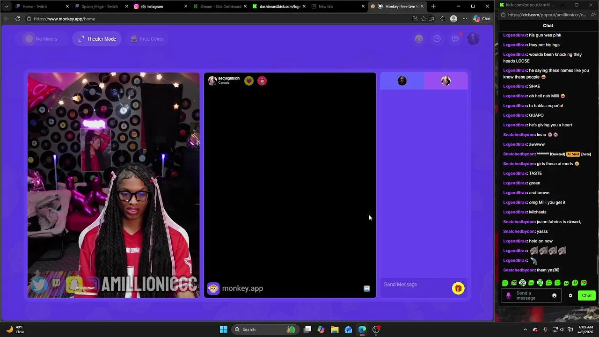Open secylightskin's profile avatar
Image resolution: width=599 pixels, height=337 pixels.
click(212, 81)
